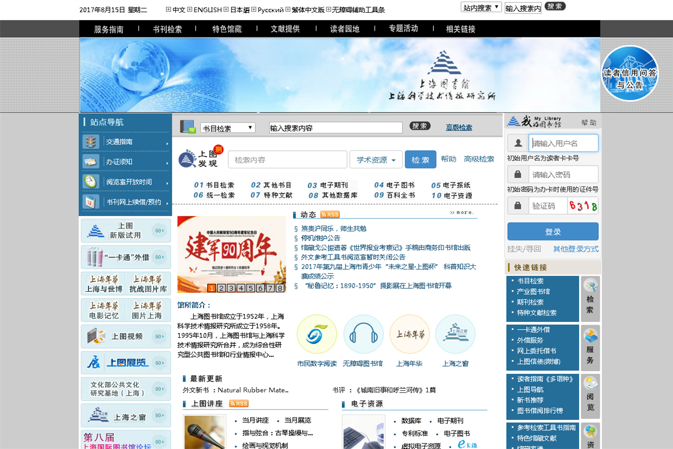
Task: Click the e卡通 logo in 电子资源
Action: 467,444
